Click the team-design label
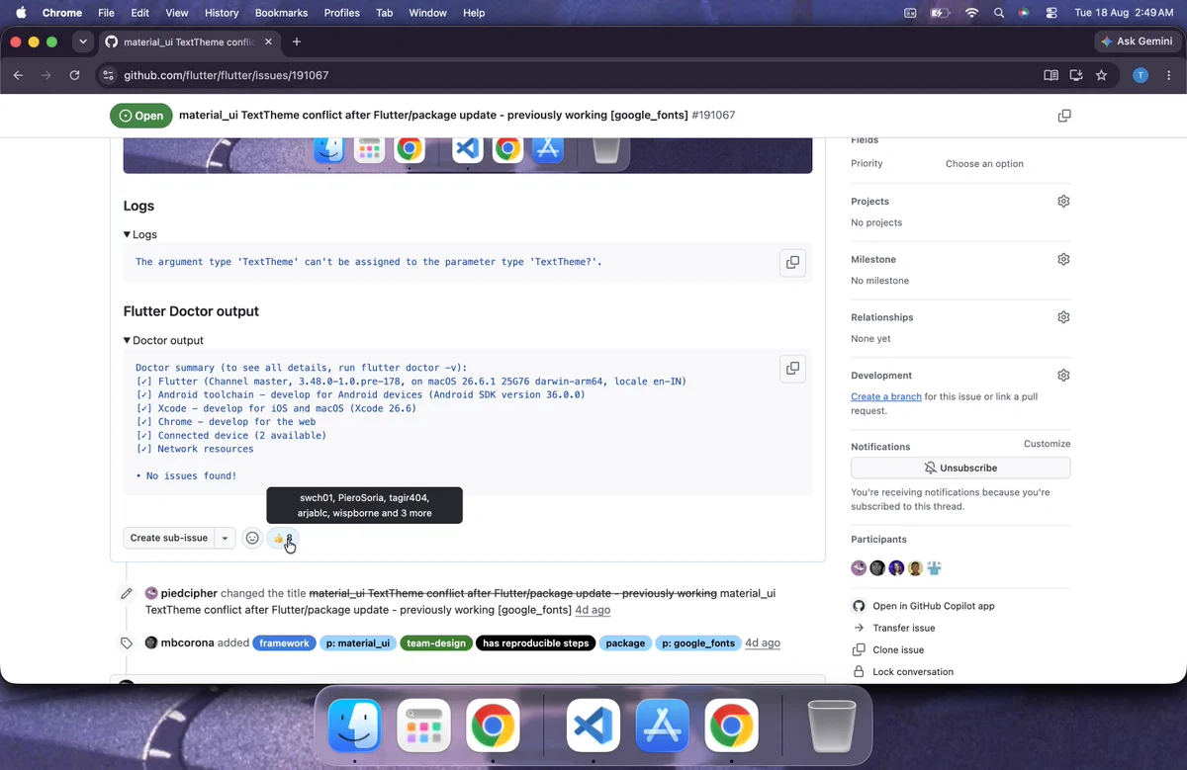This screenshot has width=1187, height=770. coord(436,642)
